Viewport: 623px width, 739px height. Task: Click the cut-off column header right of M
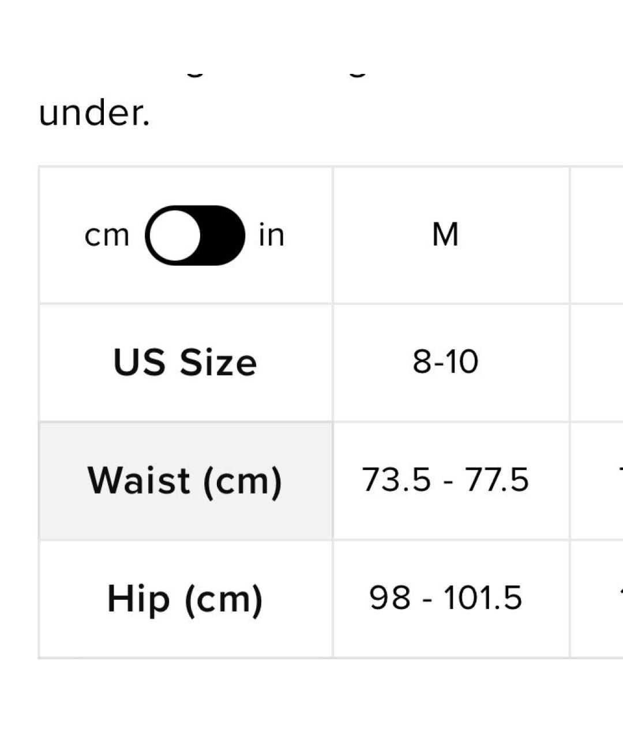[x=598, y=236]
